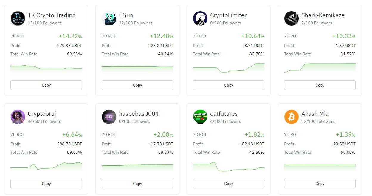The width and height of the screenshot is (372, 196).
Task: Click Copy on eatfutures card
Action: tap(229, 184)
